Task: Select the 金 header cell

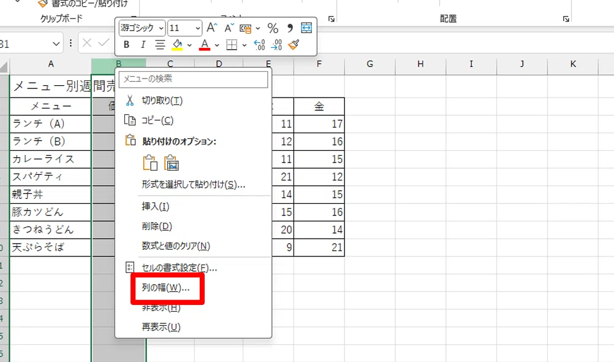Action: (319, 106)
